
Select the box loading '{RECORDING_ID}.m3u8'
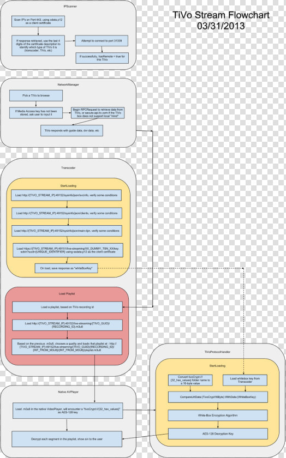pos(67,325)
